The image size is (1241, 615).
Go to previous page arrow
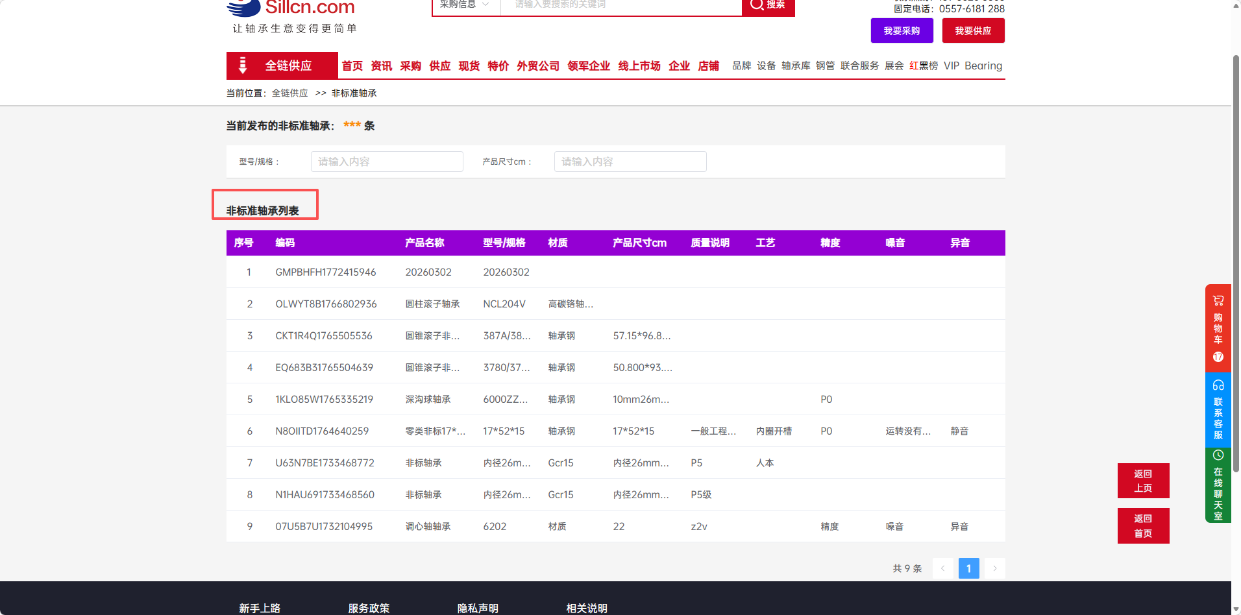[942, 568]
